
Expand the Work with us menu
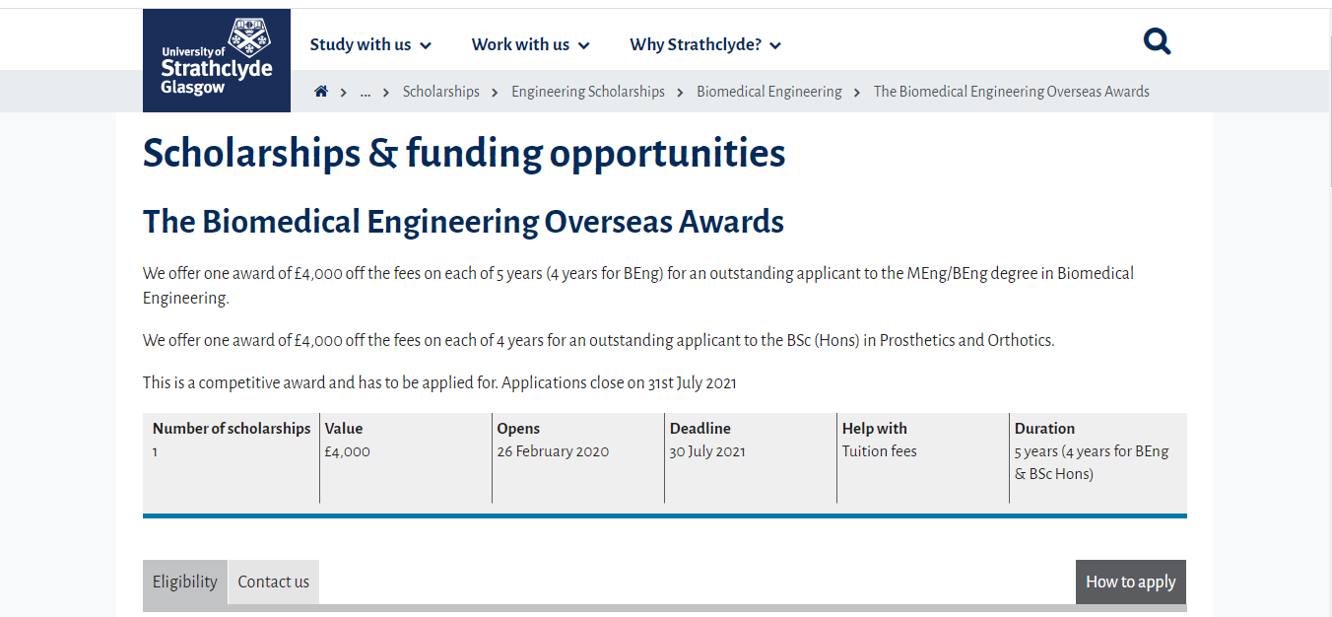(530, 44)
